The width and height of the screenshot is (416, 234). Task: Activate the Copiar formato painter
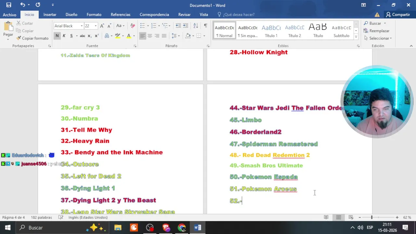[32, 38]
